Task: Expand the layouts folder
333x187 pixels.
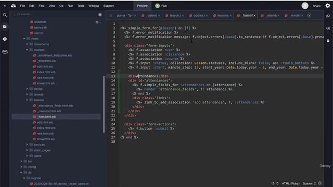Action: tap(27, 95)
